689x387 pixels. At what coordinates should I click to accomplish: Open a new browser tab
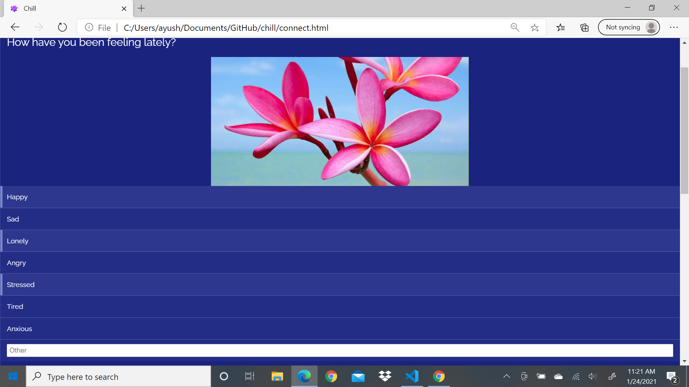click(141, 8)
